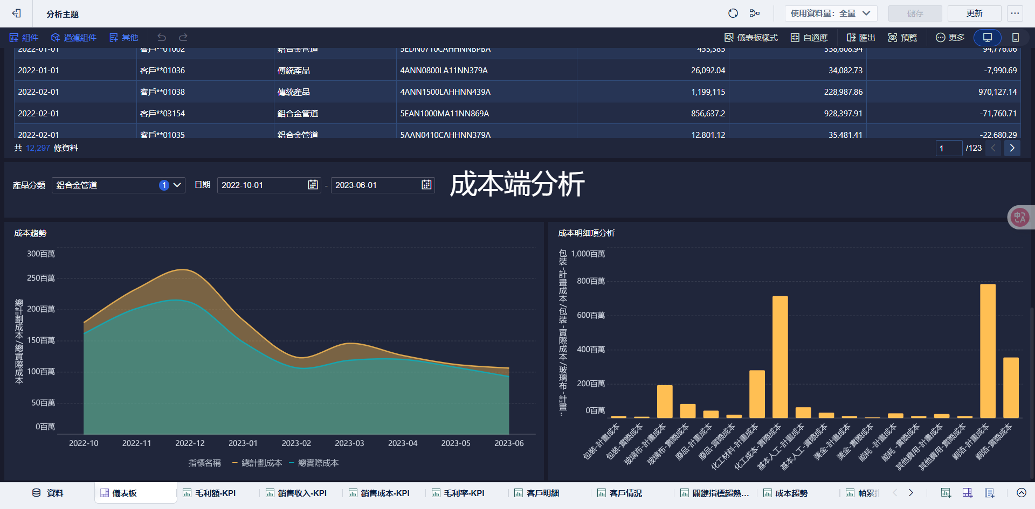Viewport: 1035px width, 509px height.
Task: Click the 更新 update button
Action: 974,13
